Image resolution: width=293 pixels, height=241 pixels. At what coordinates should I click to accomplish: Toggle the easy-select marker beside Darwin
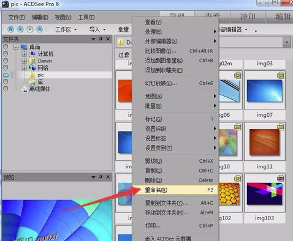6,61
